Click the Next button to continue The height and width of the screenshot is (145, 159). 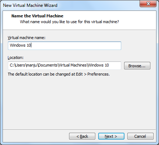[111, 136]
